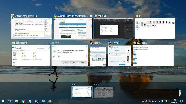Image resolution: width=186 pixels, height=104 pixels.
Task: Click 取消 in the 运行 dialog
Action: click(x=74, y=63)
